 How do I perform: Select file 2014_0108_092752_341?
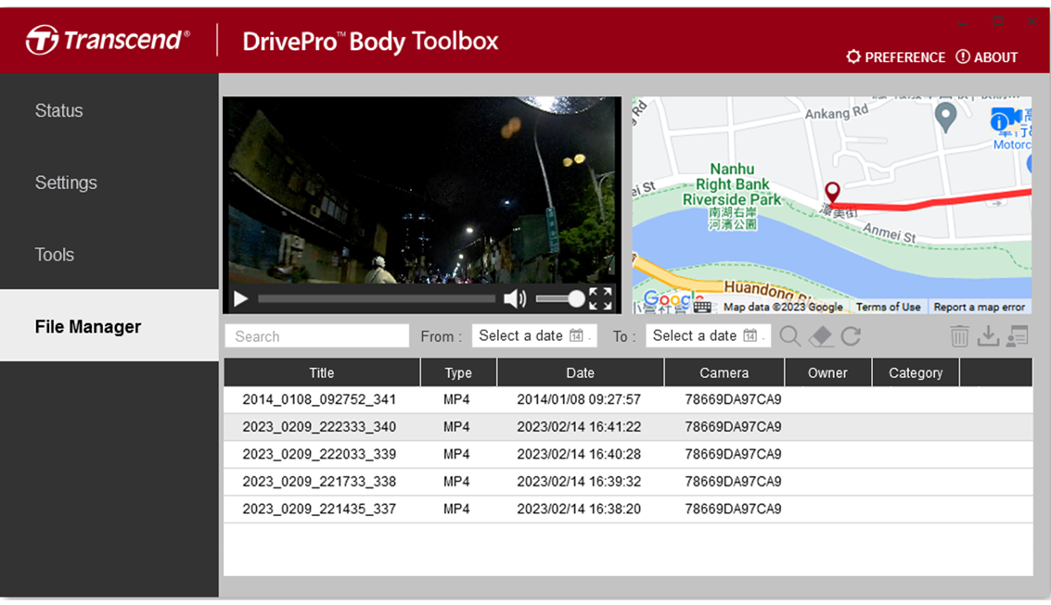[x=628, y=399]
